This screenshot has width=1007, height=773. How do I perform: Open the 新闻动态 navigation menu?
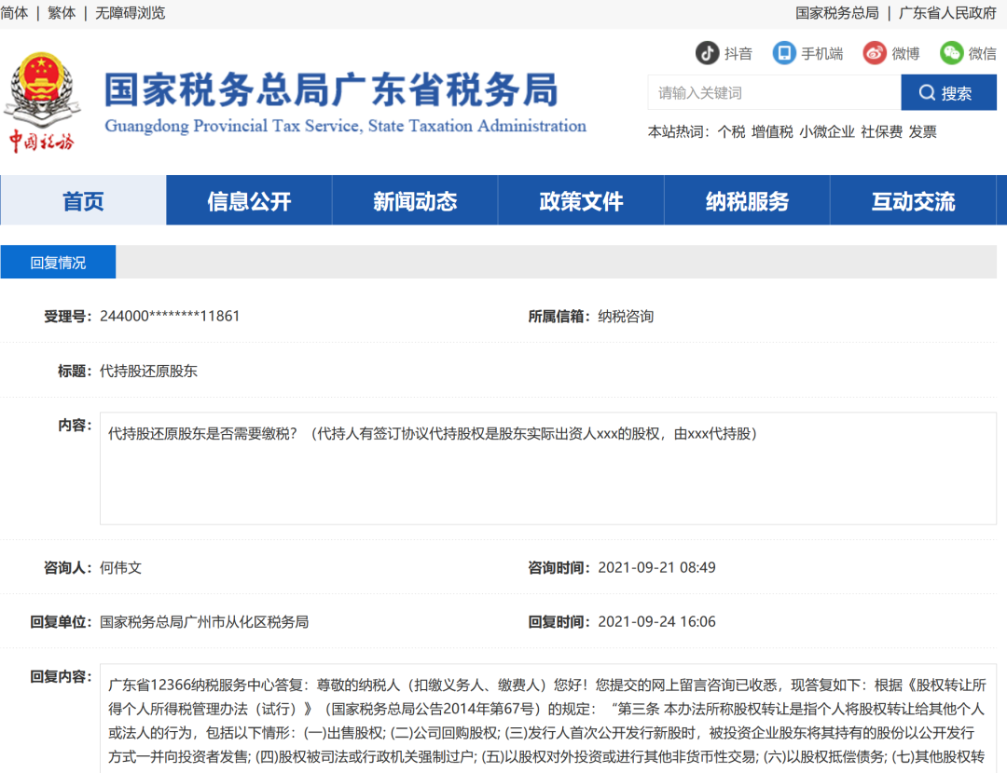pos(415,200)
